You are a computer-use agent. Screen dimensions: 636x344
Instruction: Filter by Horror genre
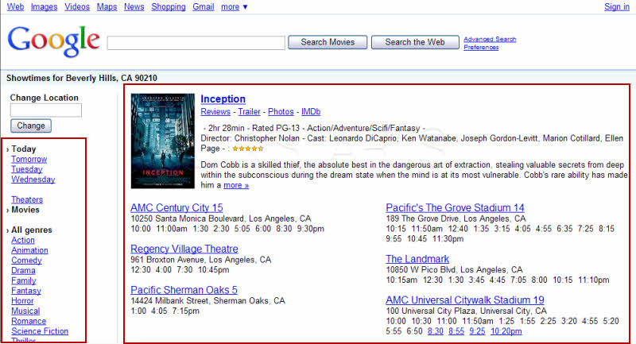point(22,301)
